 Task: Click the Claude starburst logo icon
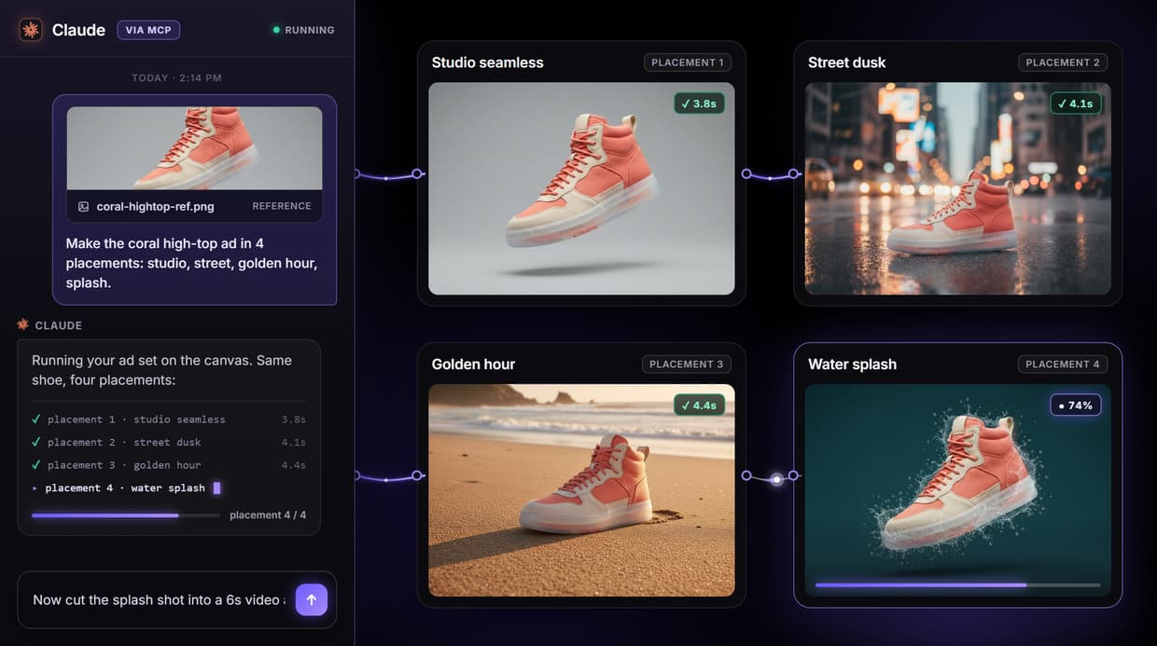31,30
